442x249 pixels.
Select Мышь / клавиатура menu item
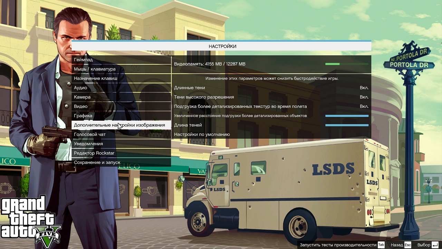coord(121,69)
